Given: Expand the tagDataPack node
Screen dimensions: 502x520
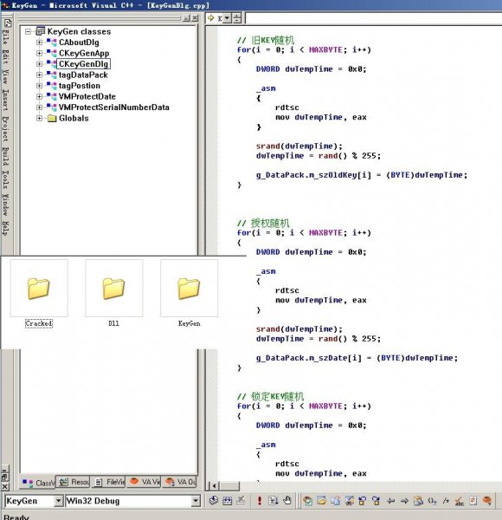Looking at the screenshot, I should click(x=40, y=75).
